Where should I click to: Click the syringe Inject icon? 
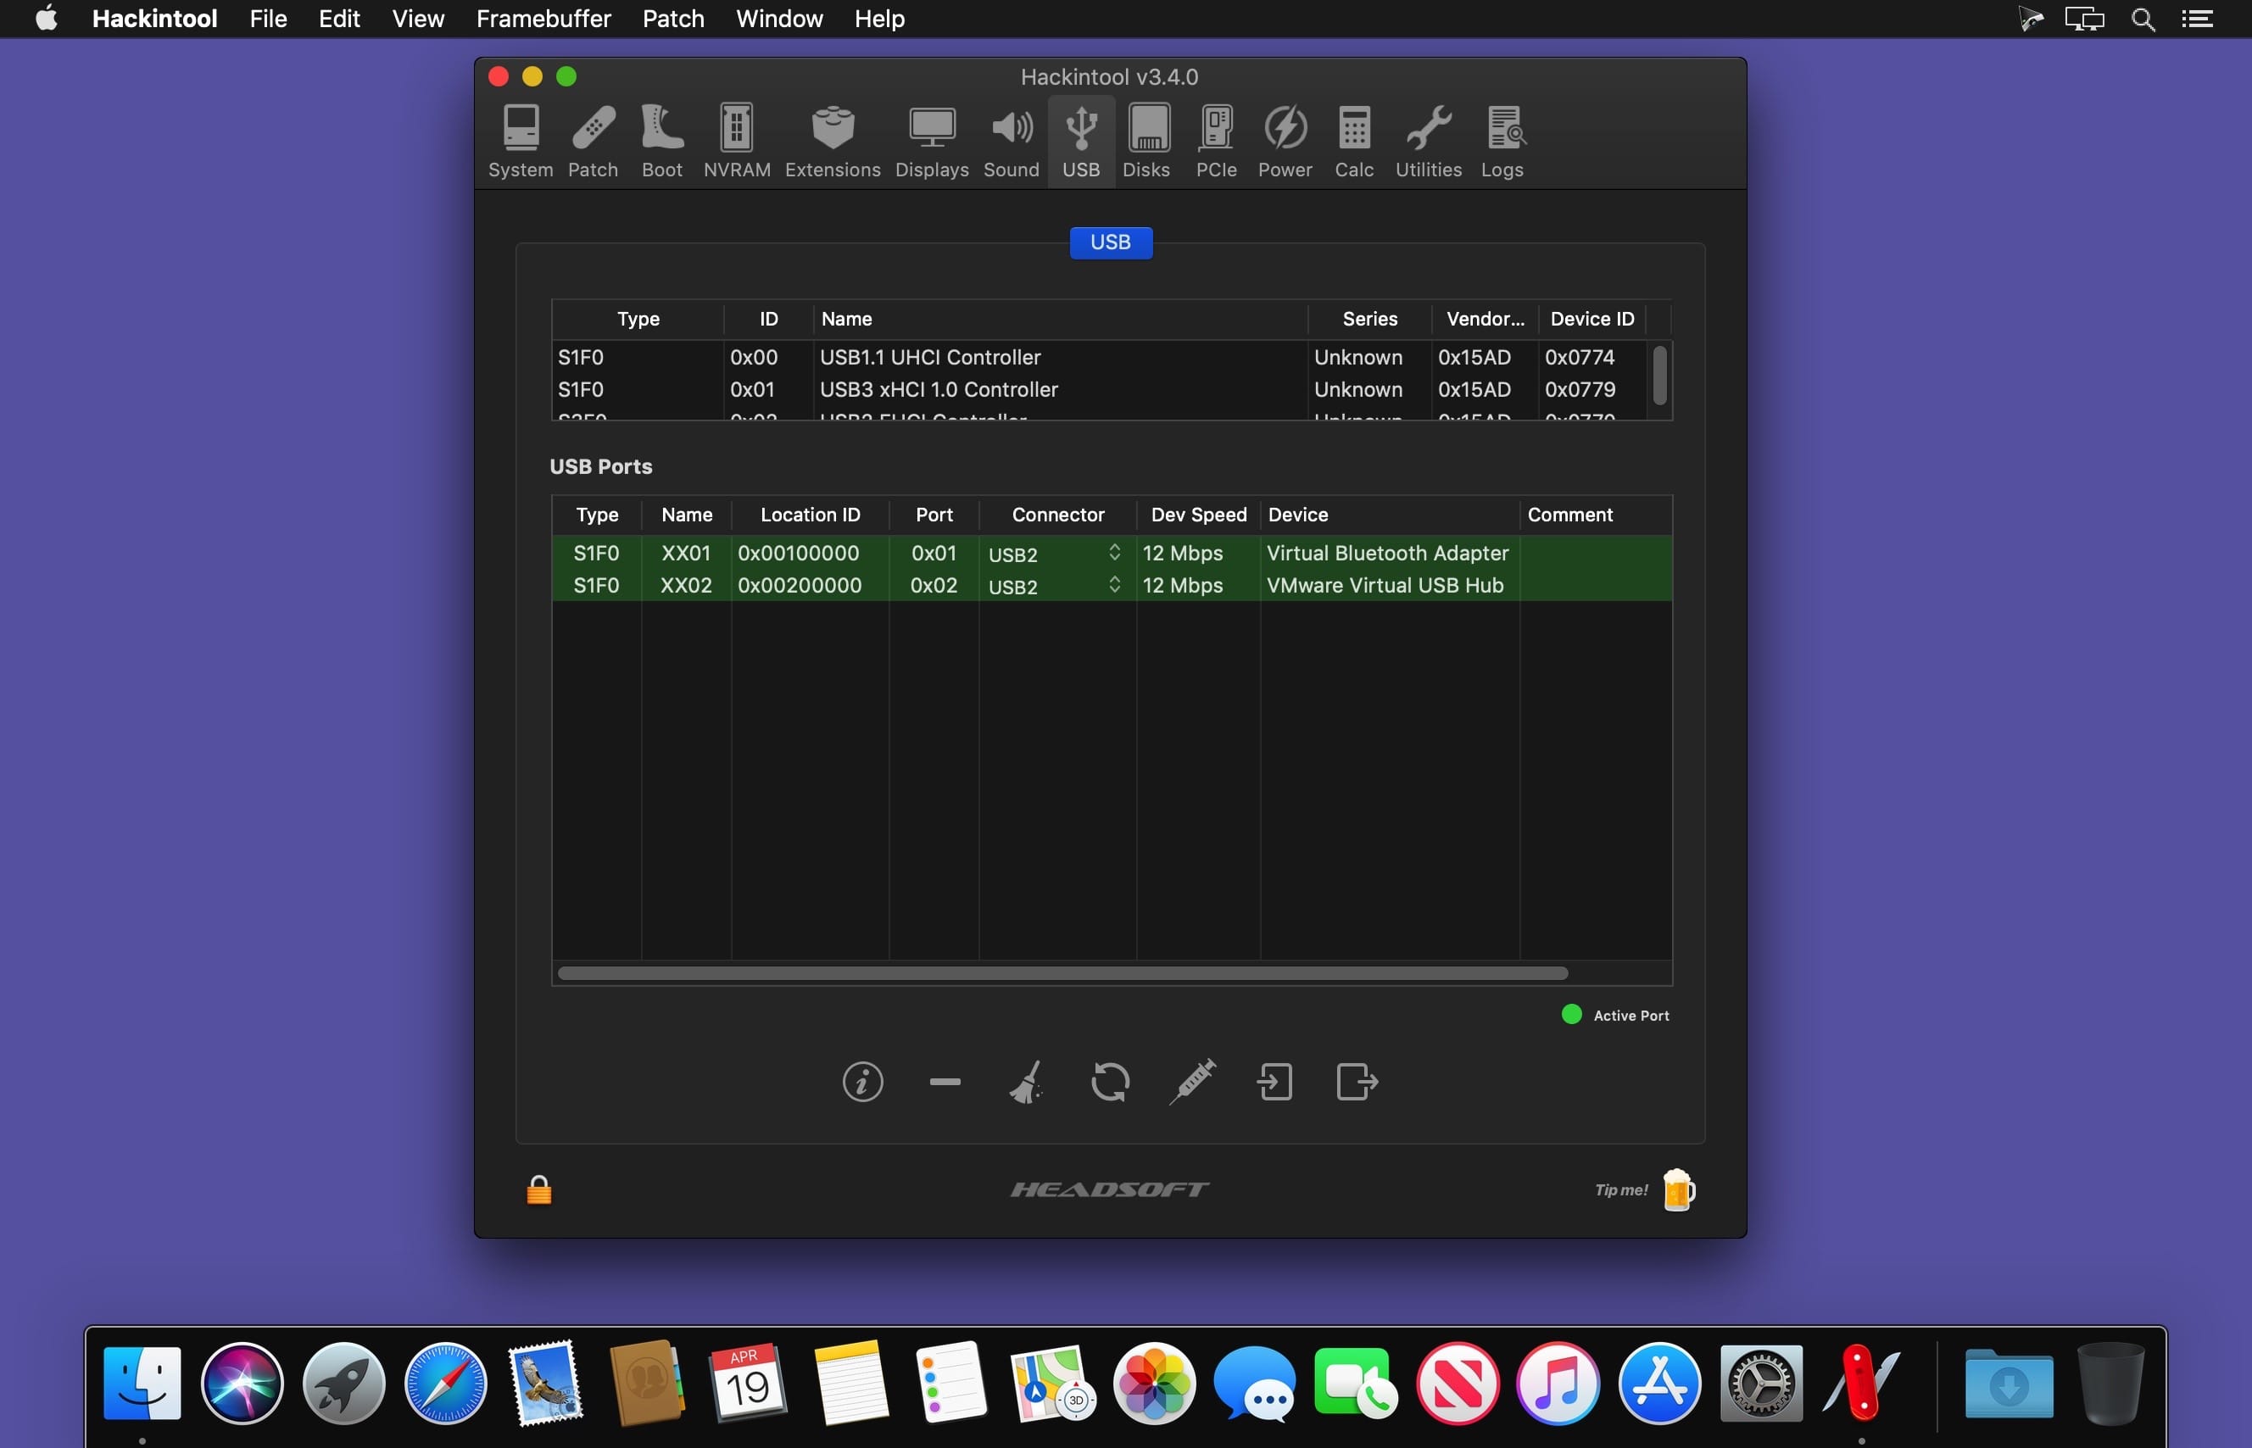[1192, 1081]
